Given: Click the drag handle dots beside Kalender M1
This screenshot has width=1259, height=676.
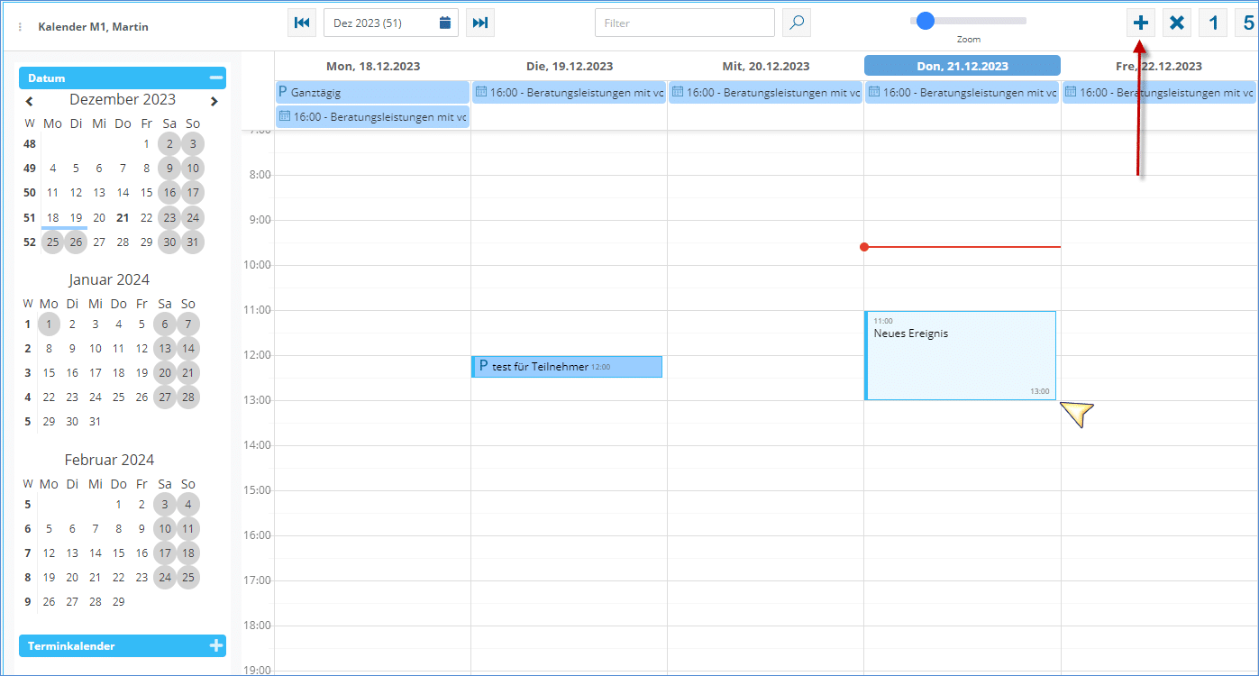Looking at the screenshot, I should tap(21, 27).
